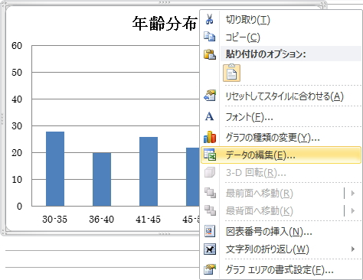The image size is (363, 280).
Task: Select コピー(C) menu entry
Action: [281, 37]
